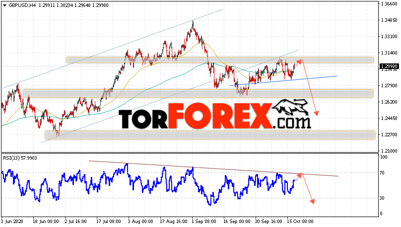
Task: Open the chart menu triangle beside GBPUSD
Action: point(4,5)
